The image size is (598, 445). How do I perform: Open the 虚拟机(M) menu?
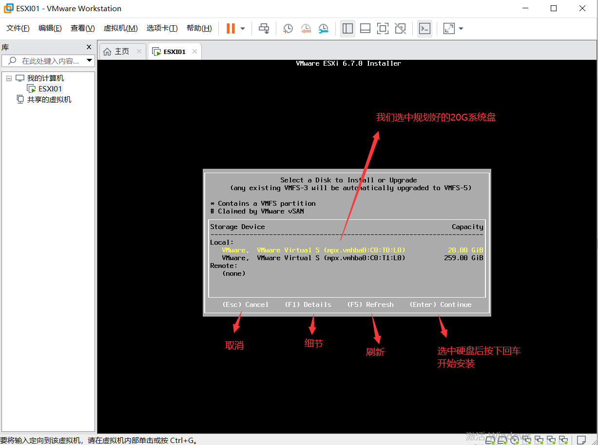tap(120, 28)
